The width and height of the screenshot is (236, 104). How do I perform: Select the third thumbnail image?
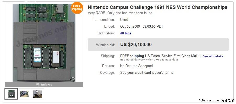(37, 94)
